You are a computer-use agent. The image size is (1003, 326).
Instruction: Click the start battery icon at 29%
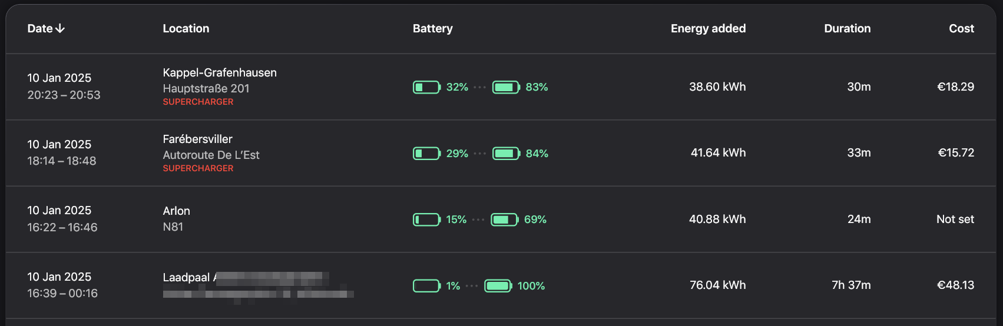pyautogui.click(x=426, y=154)
